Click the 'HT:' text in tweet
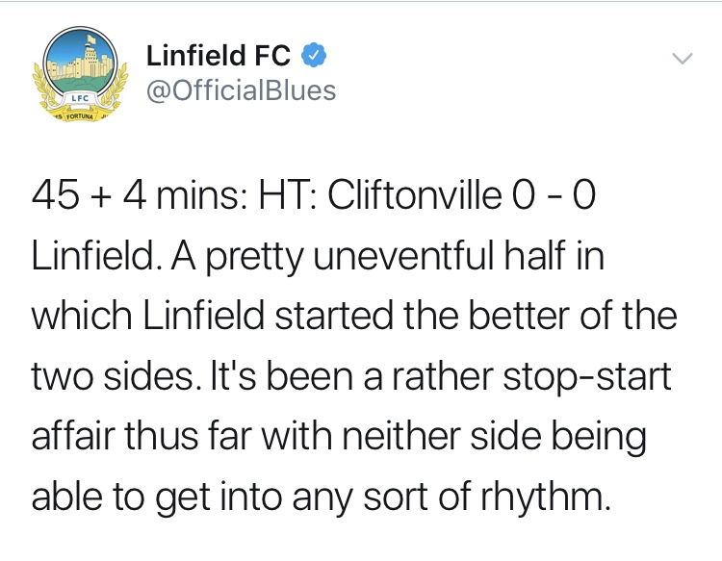Screen dimensions: 722x561 coord(287,195)
